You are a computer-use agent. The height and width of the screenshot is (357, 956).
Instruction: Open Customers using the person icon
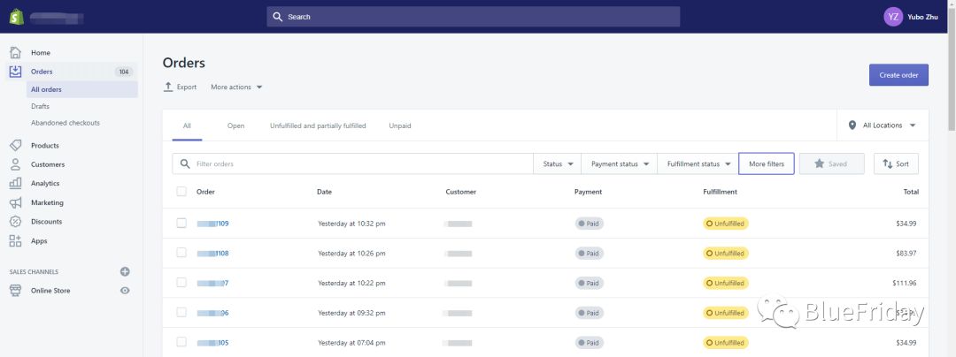pos(15,164)
